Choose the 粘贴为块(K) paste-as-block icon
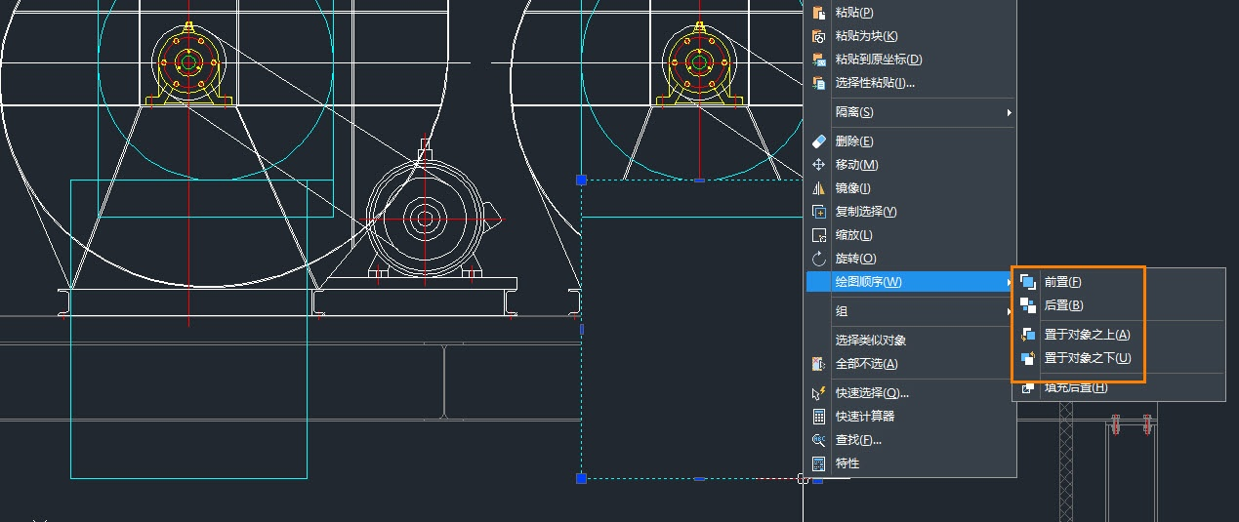The height and width of the screenshot is (522, 1239). click(x=819, y=36)
